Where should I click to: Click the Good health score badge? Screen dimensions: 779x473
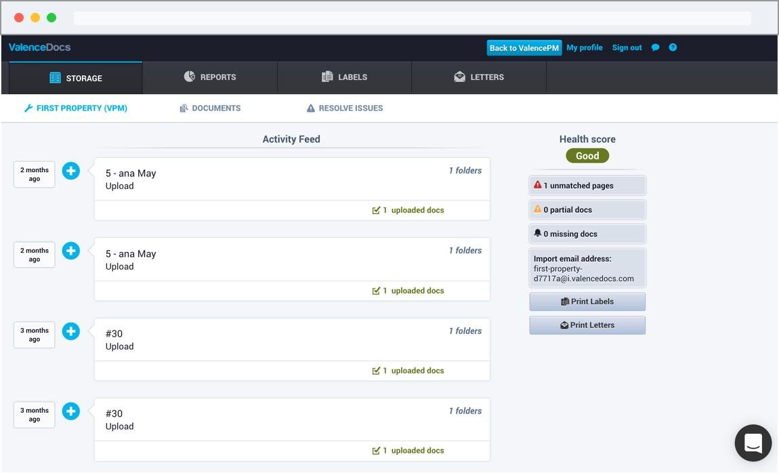[587, 156]
